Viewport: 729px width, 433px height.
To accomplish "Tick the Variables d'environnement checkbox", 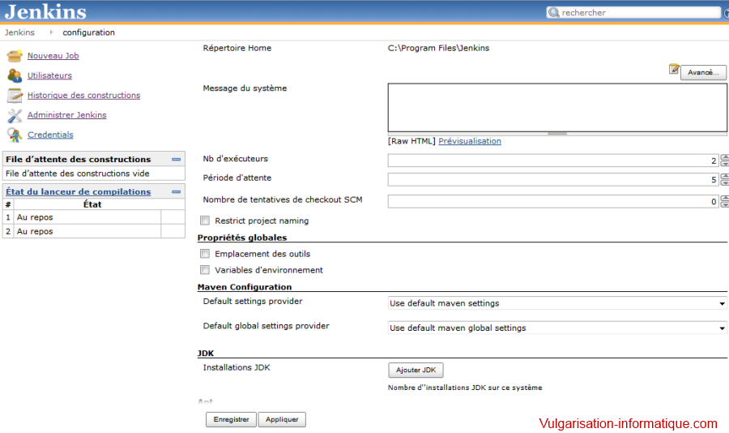I will [205, 270].
